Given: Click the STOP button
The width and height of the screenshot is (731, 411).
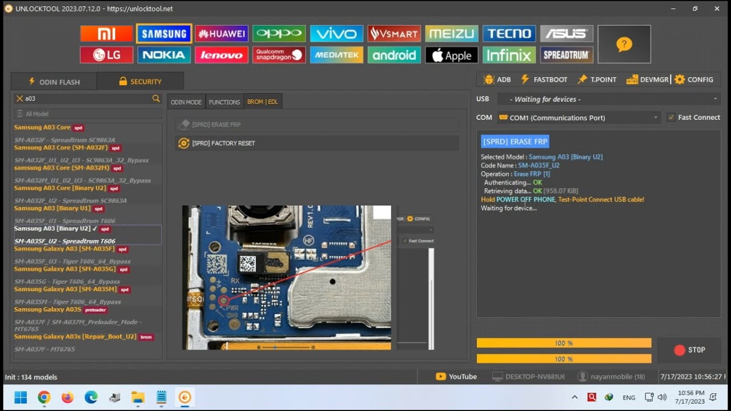Looking at the screenshot, I should pyautogui.click(x=689, y=350).
